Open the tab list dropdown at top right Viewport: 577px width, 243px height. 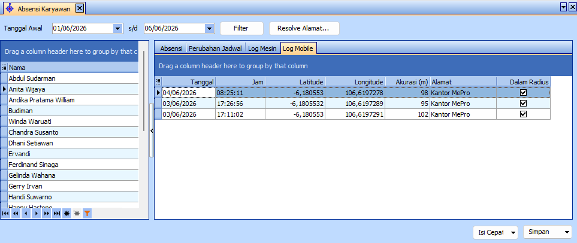point(563,7)
